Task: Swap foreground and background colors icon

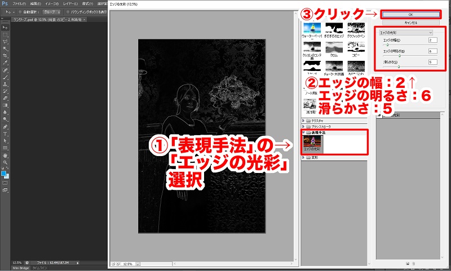Action: 7,168
